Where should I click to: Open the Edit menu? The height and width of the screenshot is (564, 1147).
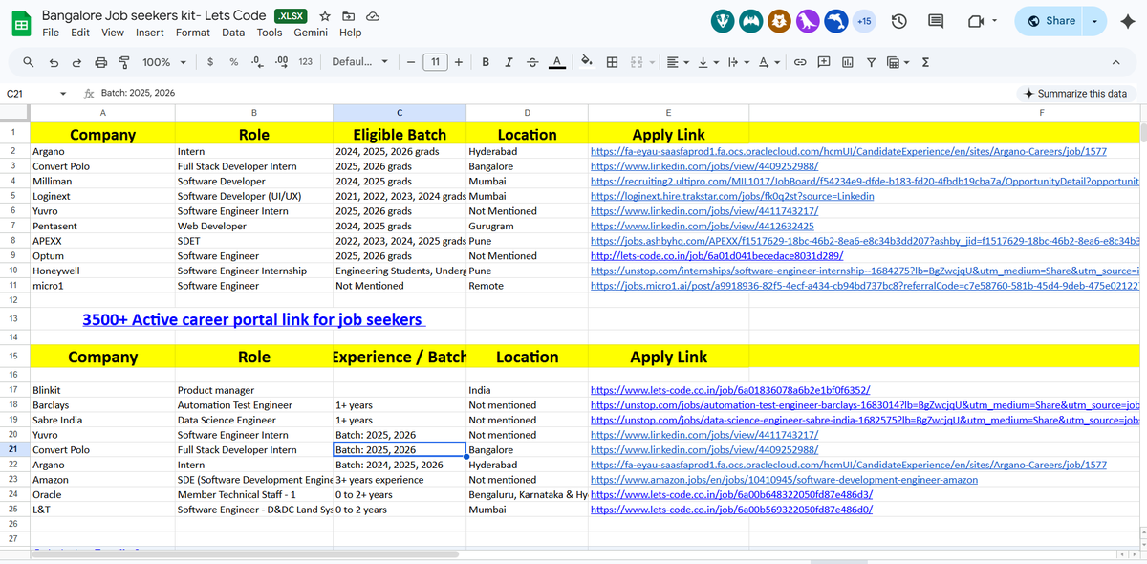[x=80, y=32]
